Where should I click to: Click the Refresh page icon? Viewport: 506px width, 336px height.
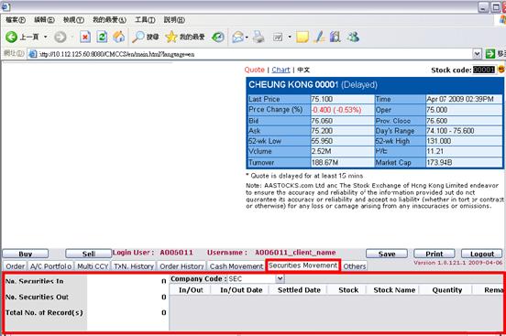pos(102,38)
